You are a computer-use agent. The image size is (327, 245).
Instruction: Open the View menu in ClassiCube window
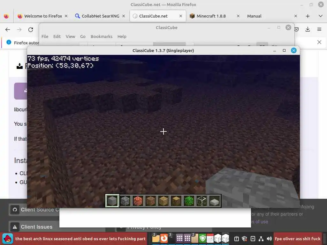pyautogui.click(x=70, y=36)
